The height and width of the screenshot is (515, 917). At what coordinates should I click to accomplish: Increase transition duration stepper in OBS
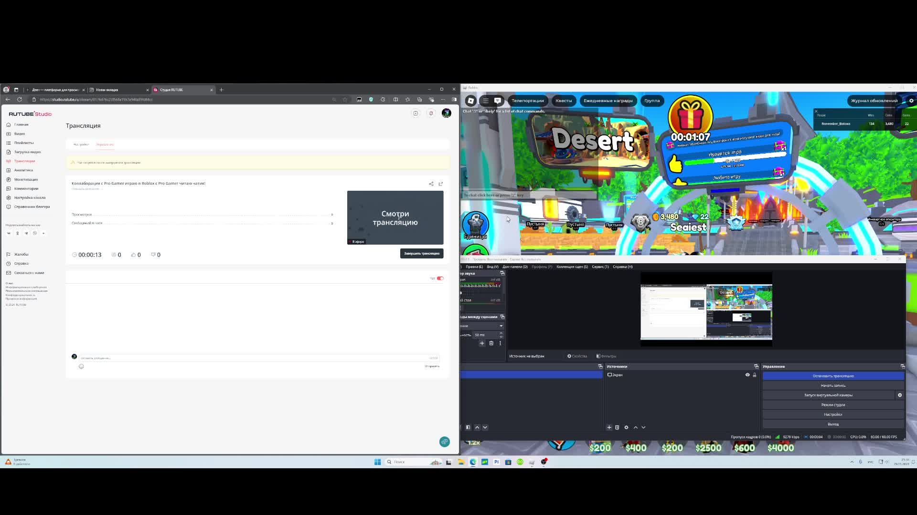click(501, 333)
